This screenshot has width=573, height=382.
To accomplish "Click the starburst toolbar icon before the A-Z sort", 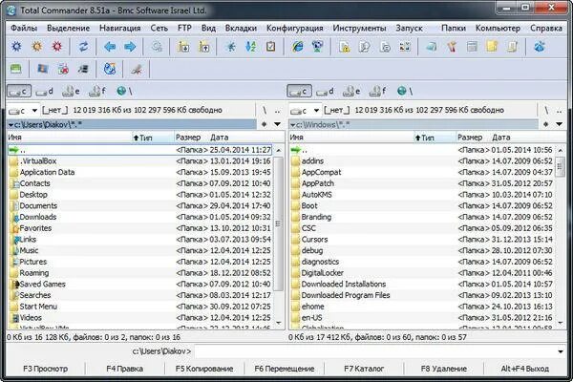I will (230, 47).
